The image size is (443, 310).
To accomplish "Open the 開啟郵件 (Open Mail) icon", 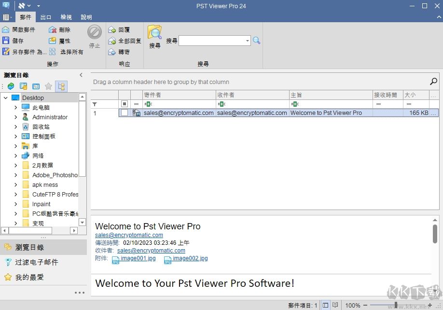I will coord(6,29).
